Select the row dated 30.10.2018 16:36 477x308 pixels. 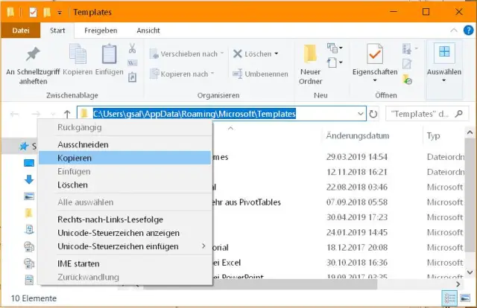pyautogui.click(x=357, y=263)
